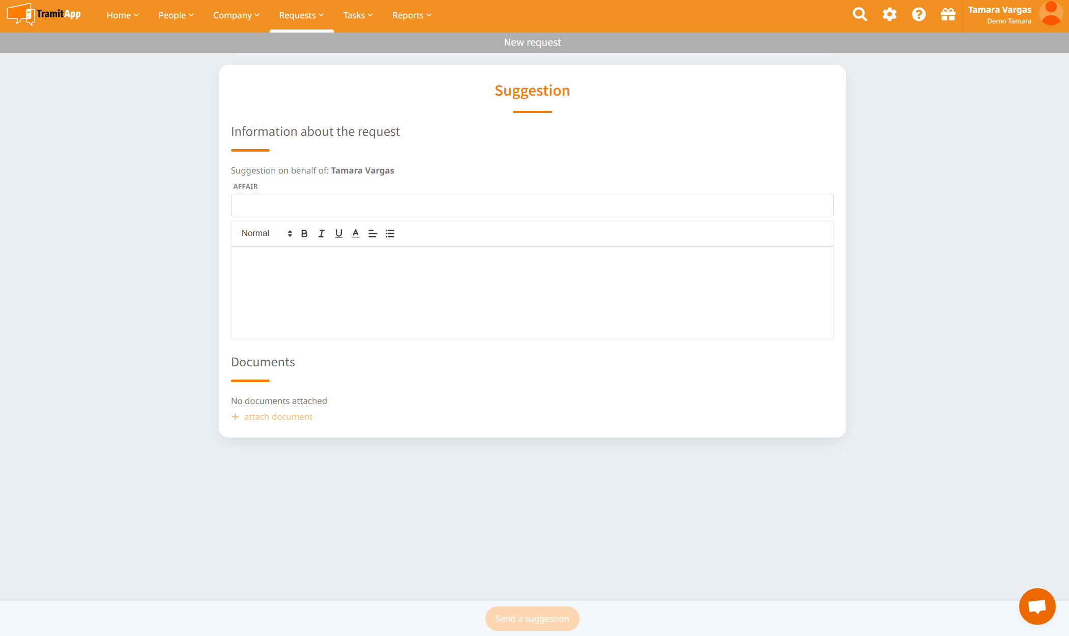
Task: Click the gift box icon
Action: click(948, 15)
